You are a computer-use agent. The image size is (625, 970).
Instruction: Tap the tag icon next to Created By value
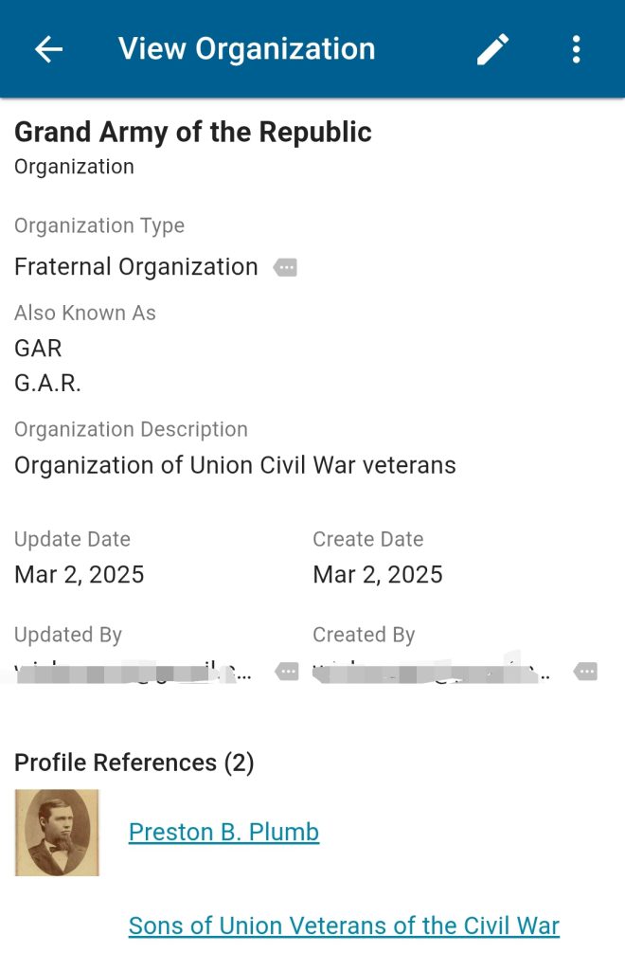point(586,672)
